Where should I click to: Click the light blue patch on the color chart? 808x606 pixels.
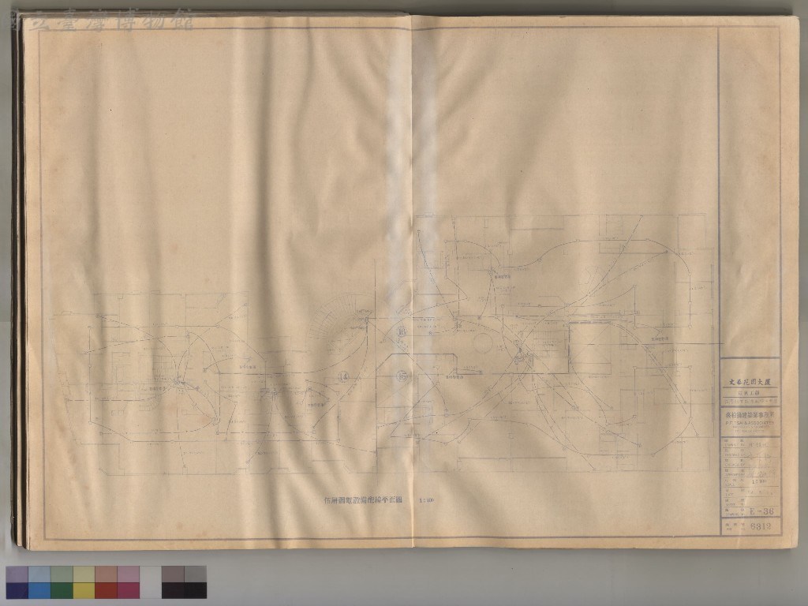(39, 574)
